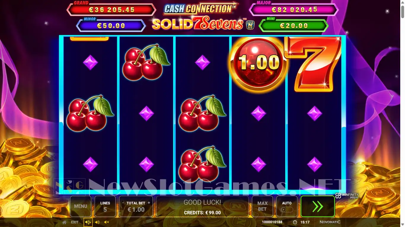405x227 pixels.
Task: Go home via the house icon
Action: click(x=64, y=222)
